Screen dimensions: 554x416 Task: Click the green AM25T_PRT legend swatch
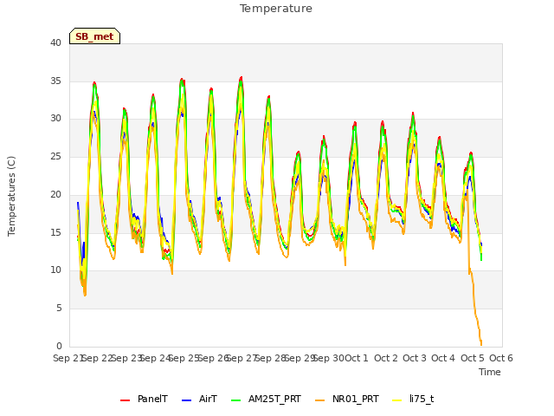point(236,400)
